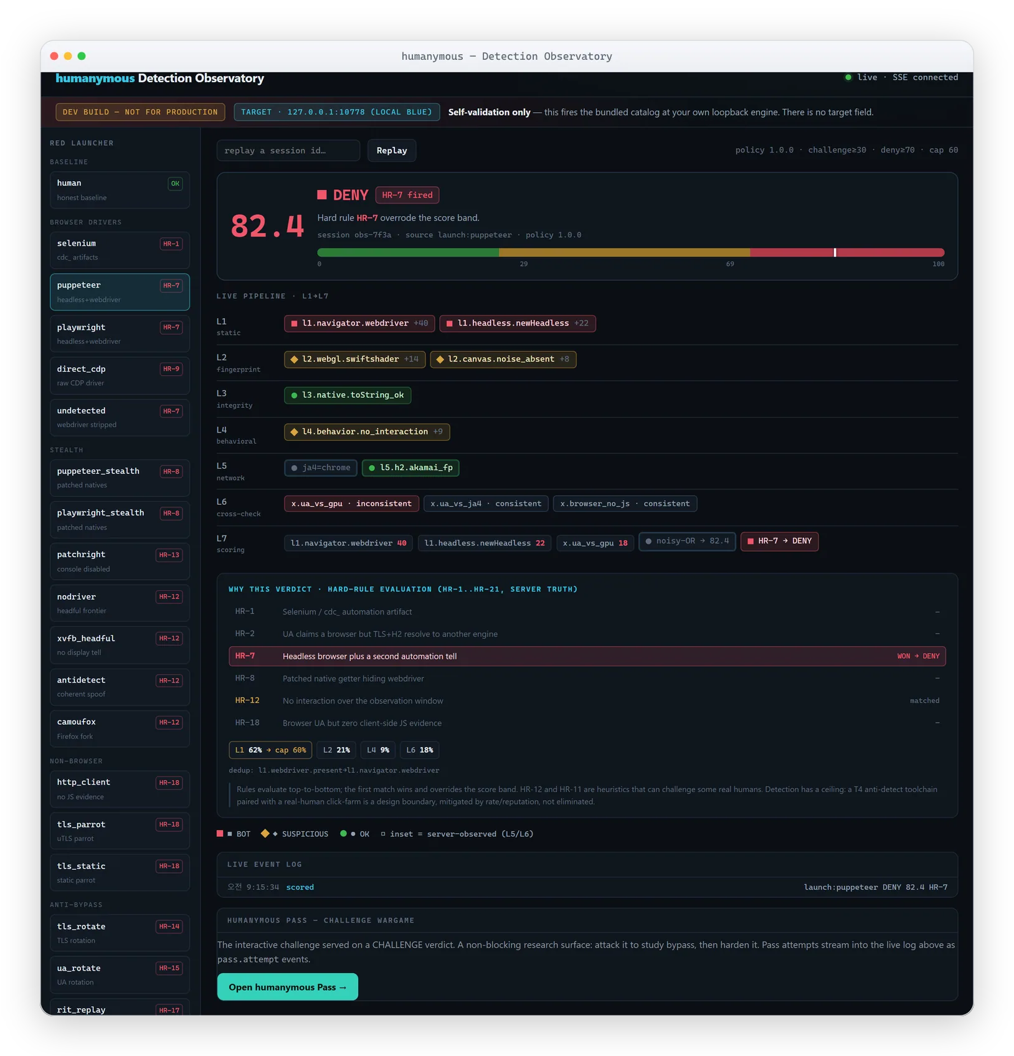1014x1056 pixels.
Task: Click the HR-7 → DENY scoring chip
Action: 779,541
